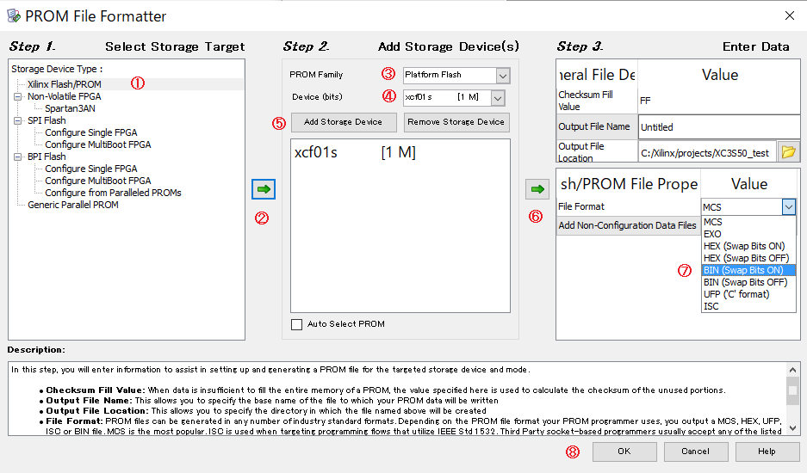Image resolution: width=807 pixels, height=473 pixels.
Task: Click the Cancel button
Action: (x=696, y=451)
